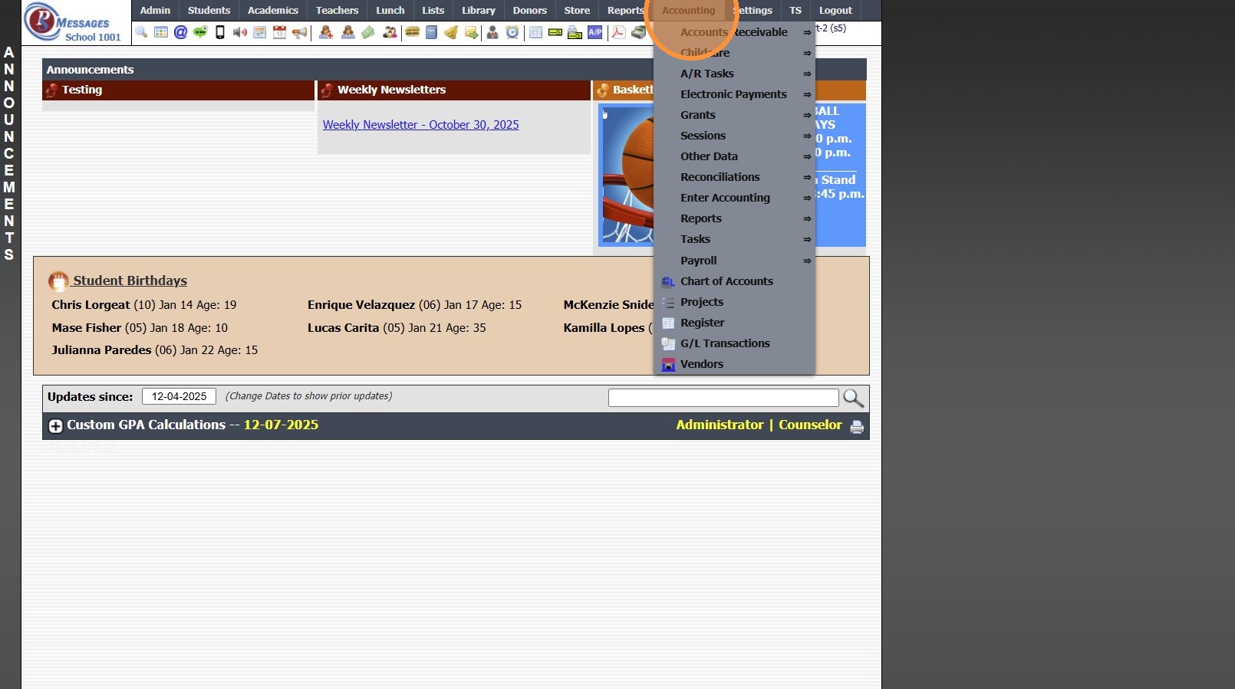
Task: Click the printer icon on Custom GPA row
Action: tap(857, 427)
